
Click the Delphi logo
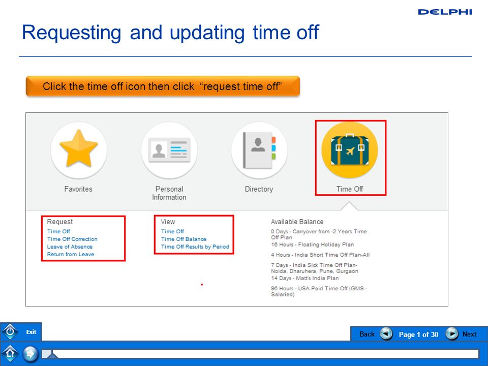[445, 12]
